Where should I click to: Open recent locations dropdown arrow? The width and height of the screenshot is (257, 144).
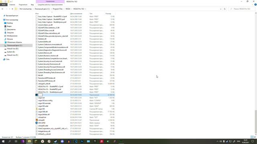10,9
